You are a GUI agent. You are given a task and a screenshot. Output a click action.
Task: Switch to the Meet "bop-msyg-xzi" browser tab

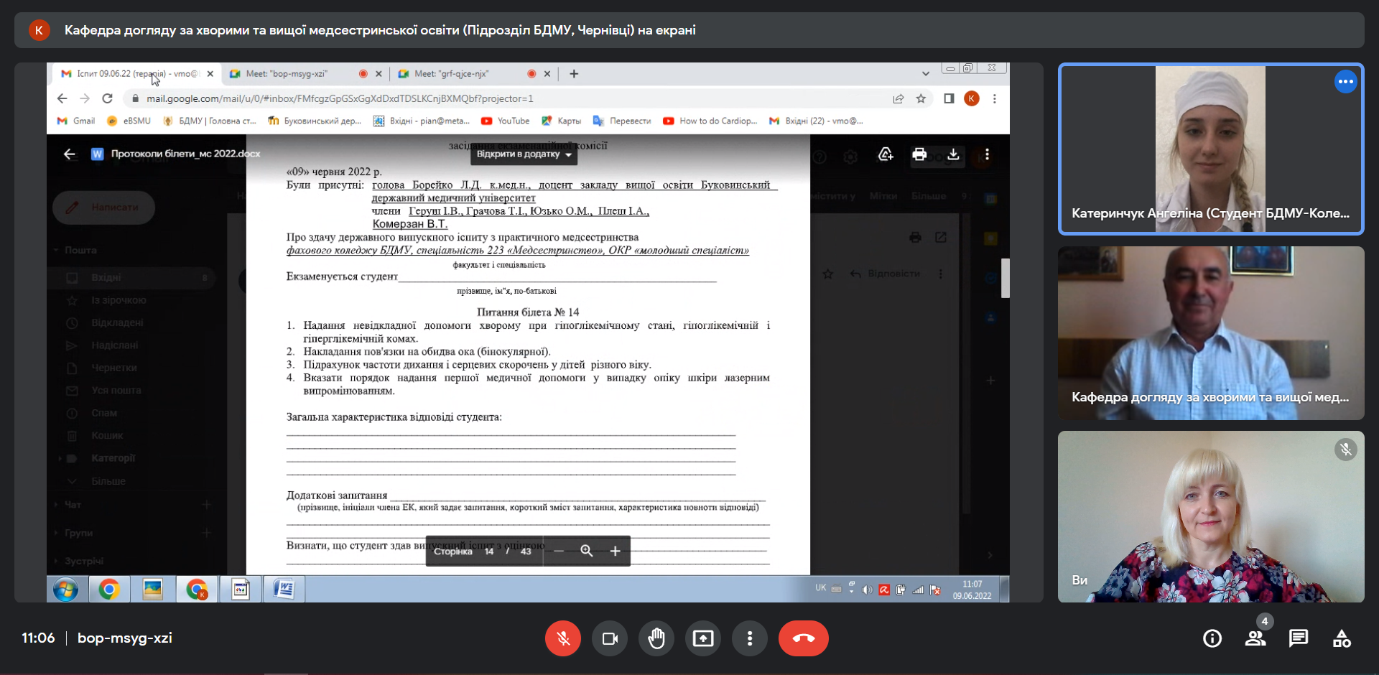point(287,74)
